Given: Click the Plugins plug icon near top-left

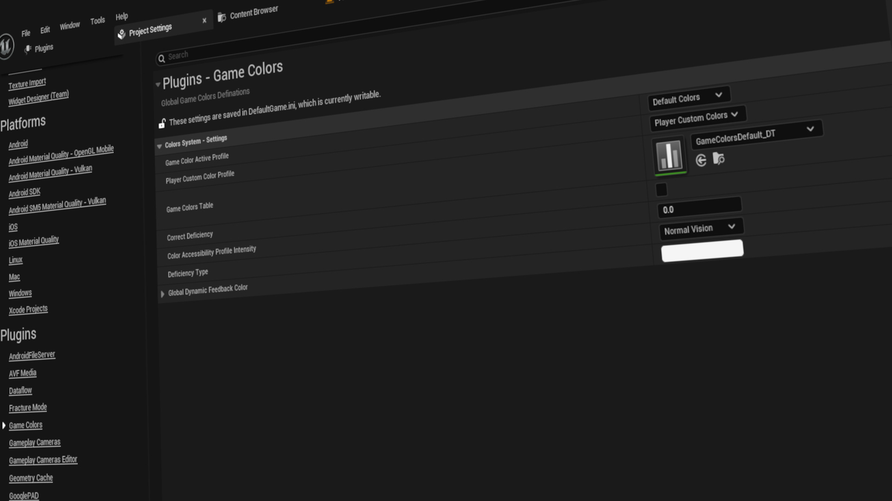Looking at the screenshot, I should click(28, 49).
